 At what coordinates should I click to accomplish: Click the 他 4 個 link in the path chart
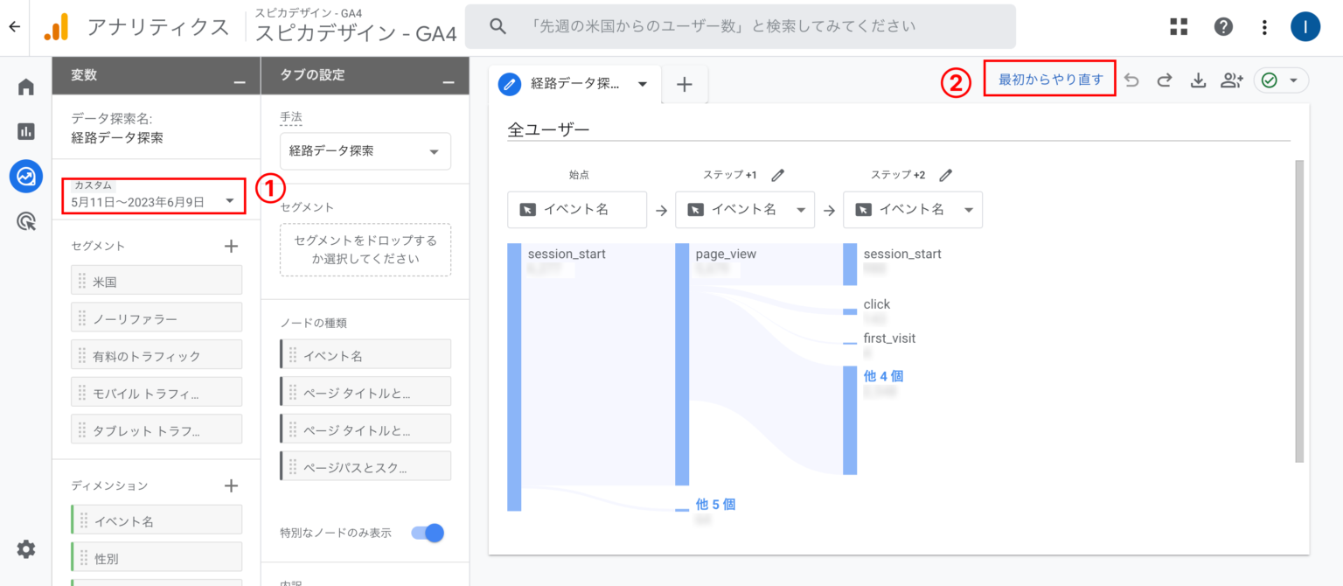pyautogui.click(x=883, y=376)
